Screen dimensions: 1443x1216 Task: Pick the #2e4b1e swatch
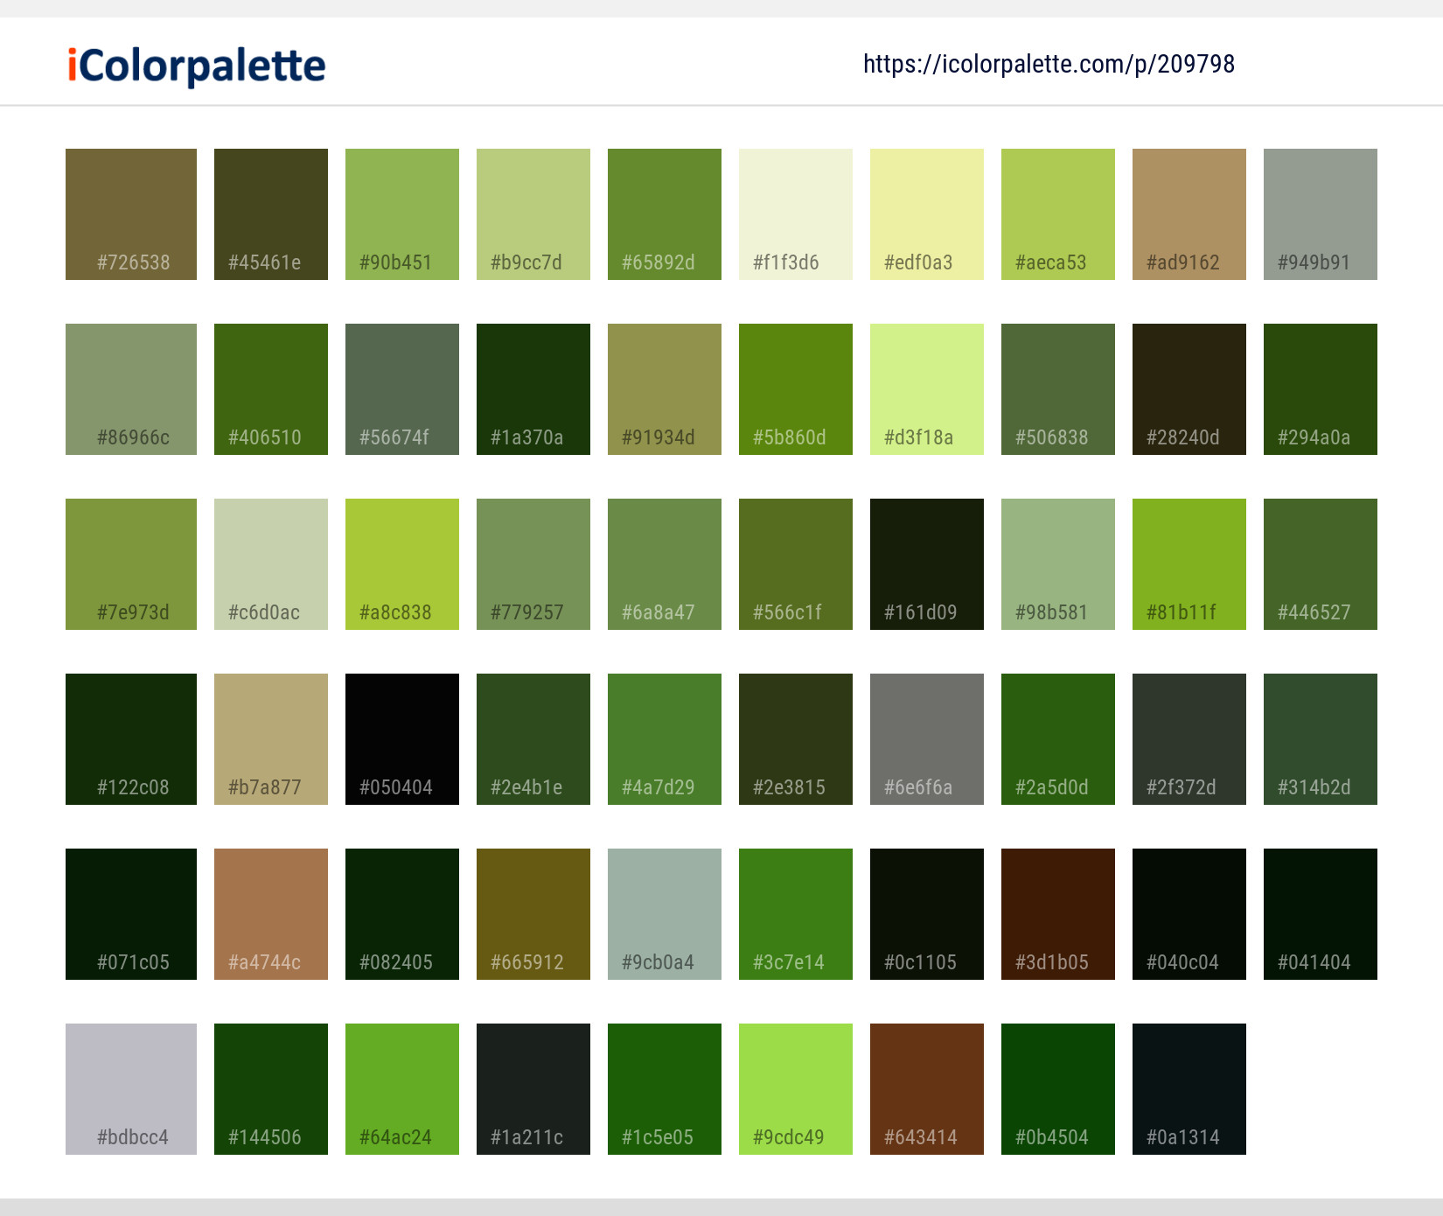(533, 739)
